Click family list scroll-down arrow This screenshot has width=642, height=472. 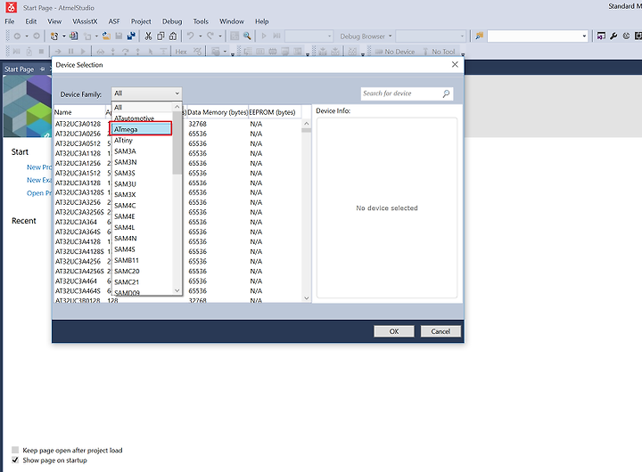(177, 291)
